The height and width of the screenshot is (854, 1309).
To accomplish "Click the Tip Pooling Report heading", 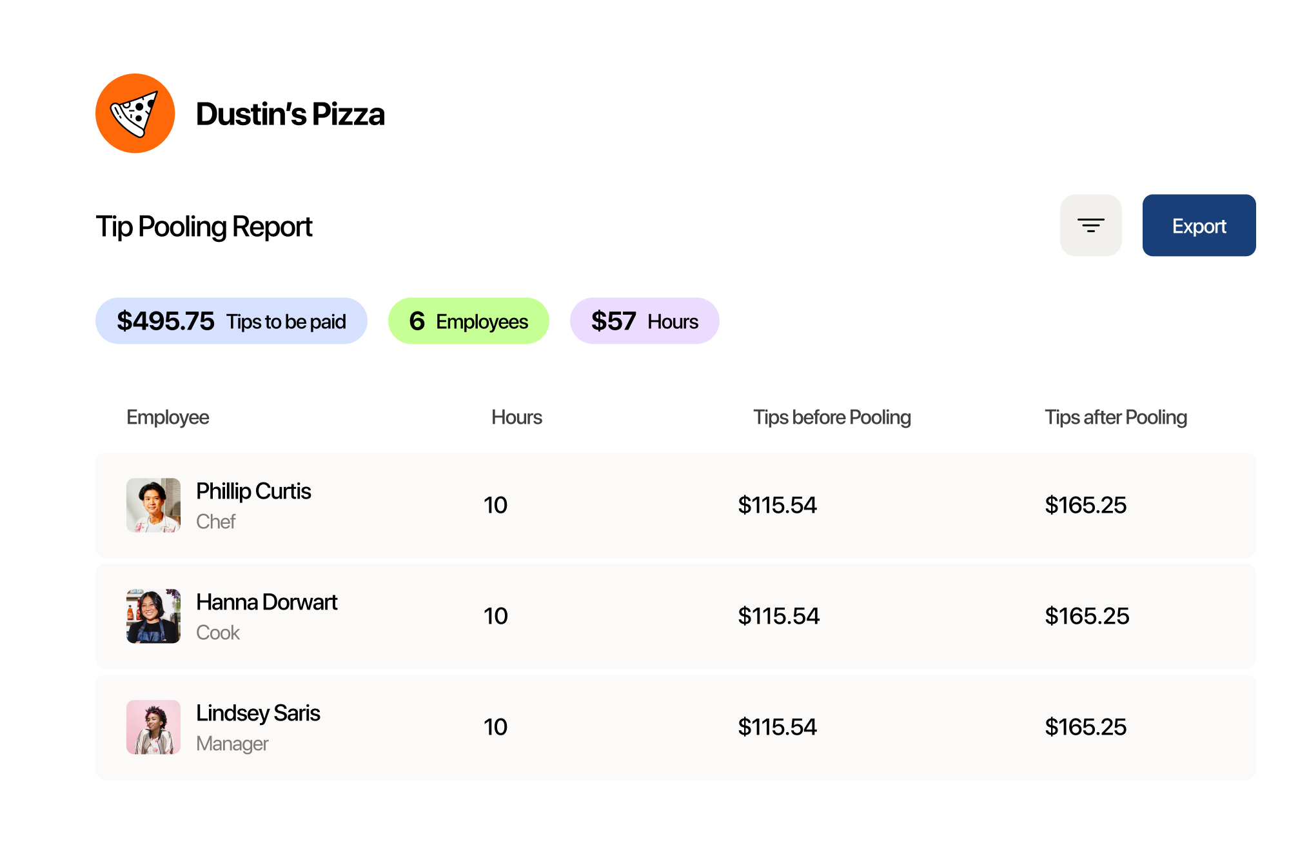I will click(x=204, y=227).
